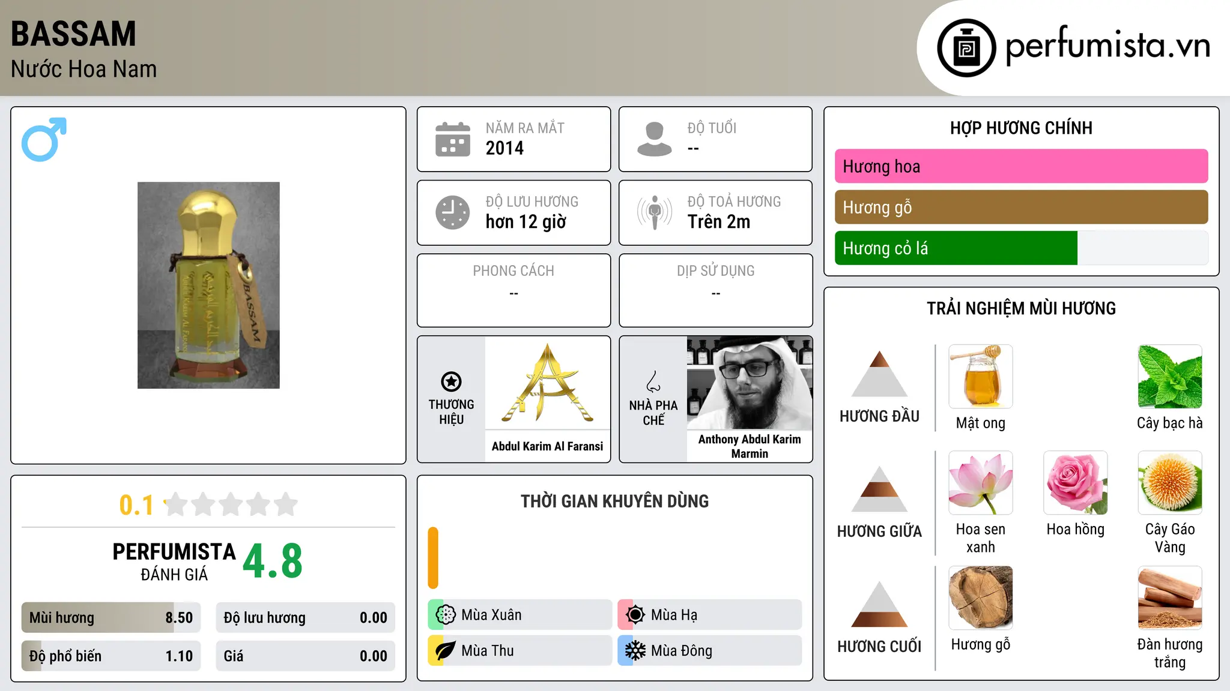The width and height of the screenshot is (1230, 691).
Task: Select the Hoa sen xanh lotus note image
Action: coord(981,483)
